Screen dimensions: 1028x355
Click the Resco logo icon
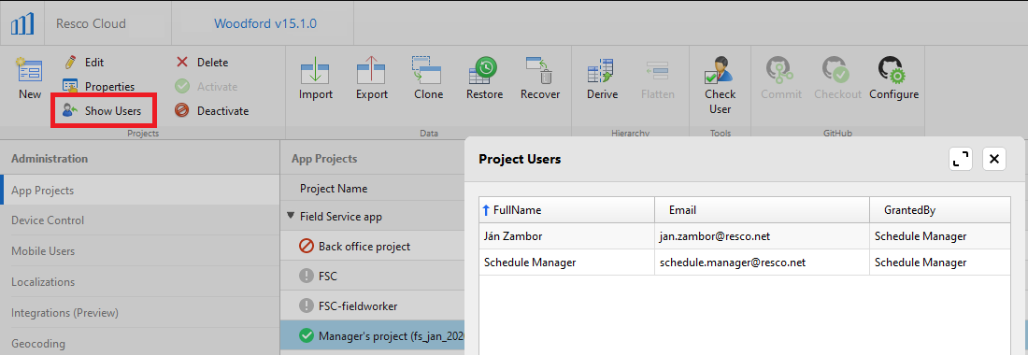point(22,23)
